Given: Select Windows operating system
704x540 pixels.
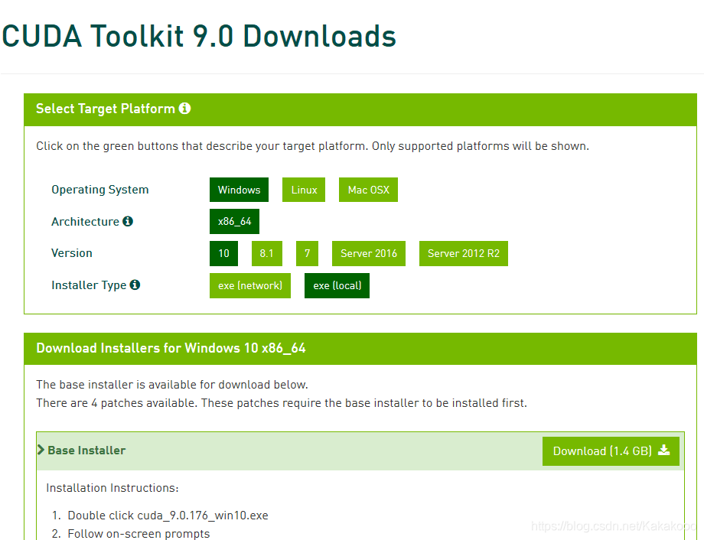Looking at the screenshot, I should [239, 190].
